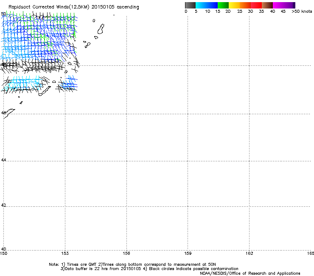Viewport: 314px width, 276px height.
Task: Select the yellow 20-25 knots color band
Action: [x=234, y=5]
